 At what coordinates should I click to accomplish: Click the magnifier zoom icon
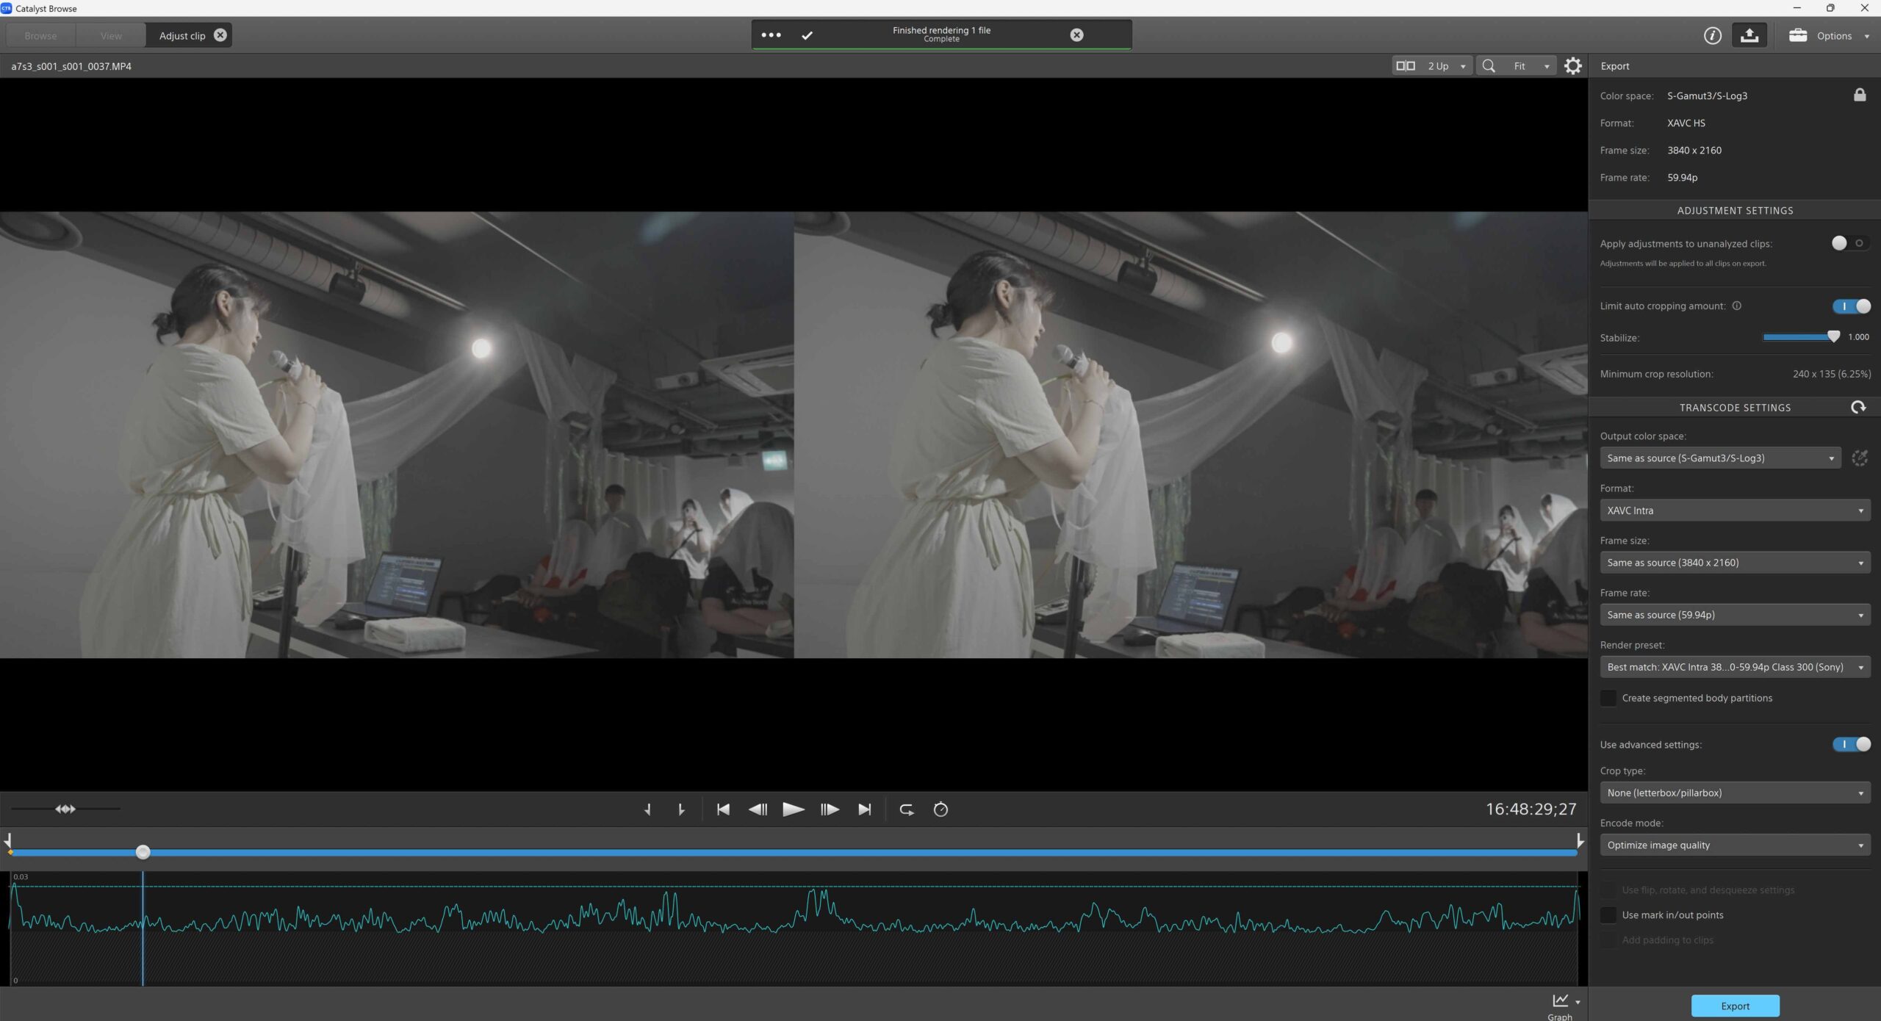pyautogui.click(x=1489, y=66)
